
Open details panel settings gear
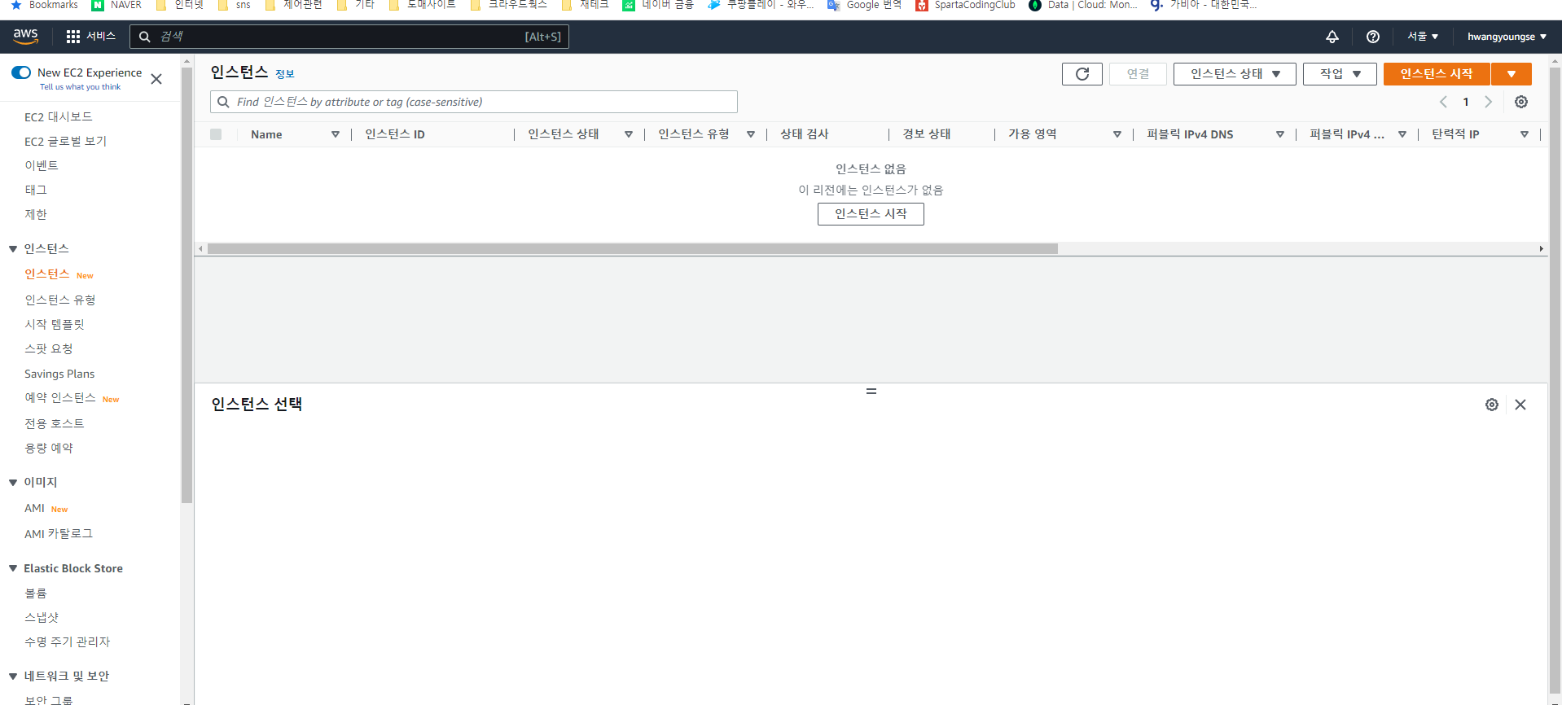pos(1492,405)
